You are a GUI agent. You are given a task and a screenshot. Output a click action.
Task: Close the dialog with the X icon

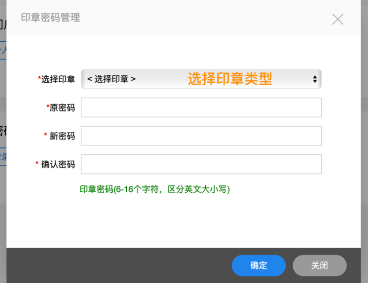[x=338, y=19]
